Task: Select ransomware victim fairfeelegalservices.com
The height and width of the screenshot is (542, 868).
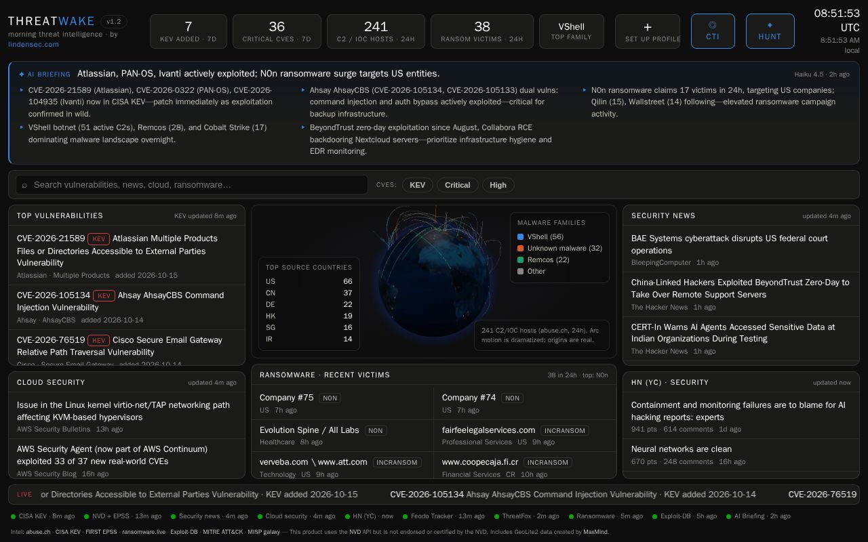Action: pos(525,436)
